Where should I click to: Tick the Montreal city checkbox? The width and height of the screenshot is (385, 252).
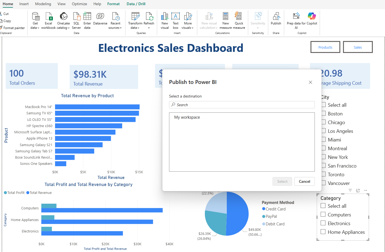pyautogui.click(x=323, y=148)
